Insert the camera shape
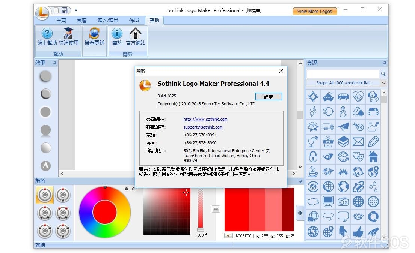The width and height of the screenshot is (415, 253). tap(343, 202)
